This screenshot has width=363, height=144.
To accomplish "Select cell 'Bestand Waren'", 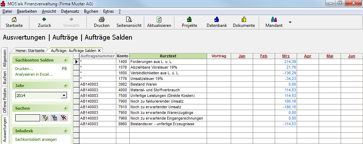I will [x=168, y=84].
